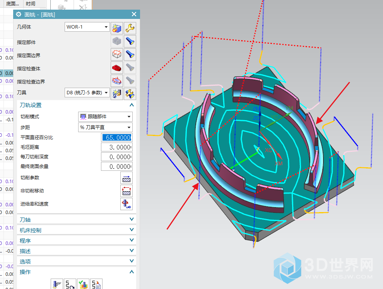Expand the 描述 section
Image resolution: width=383 pixels, height=289 pixels.
click(x=132, y=251)
